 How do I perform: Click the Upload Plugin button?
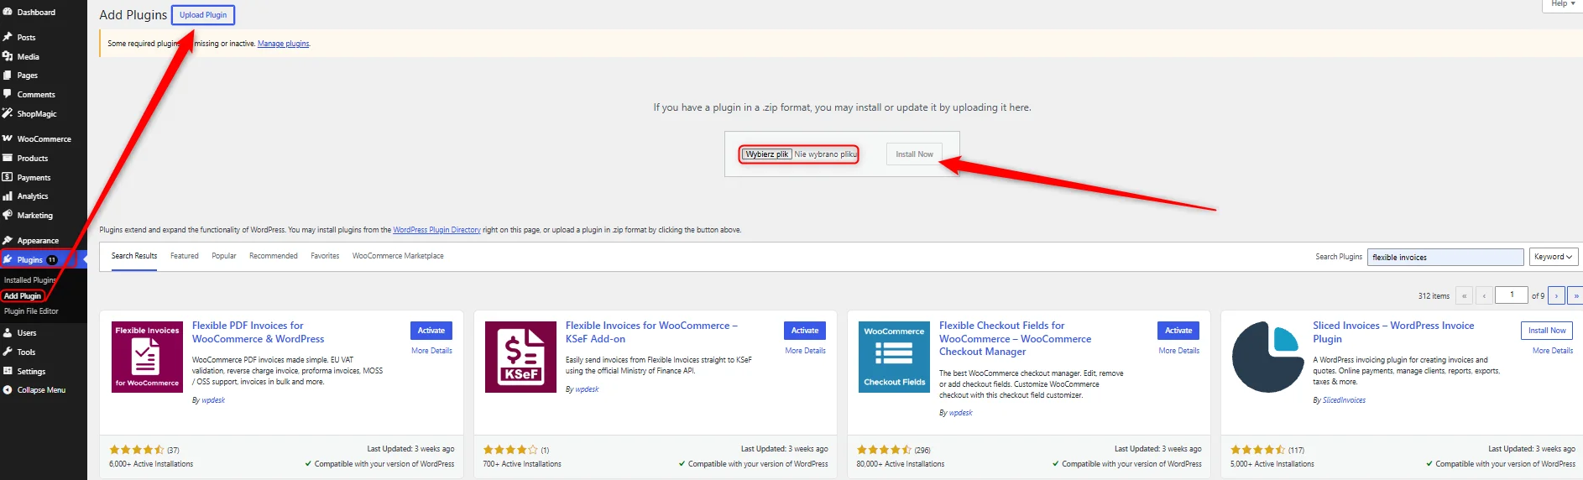(203, 15)
